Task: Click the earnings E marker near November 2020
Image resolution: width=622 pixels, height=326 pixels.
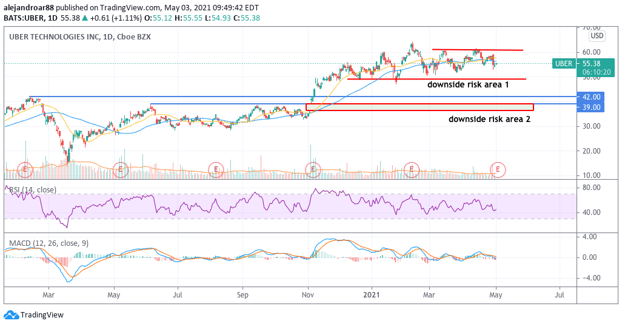Action: click(x=313, y=170)
